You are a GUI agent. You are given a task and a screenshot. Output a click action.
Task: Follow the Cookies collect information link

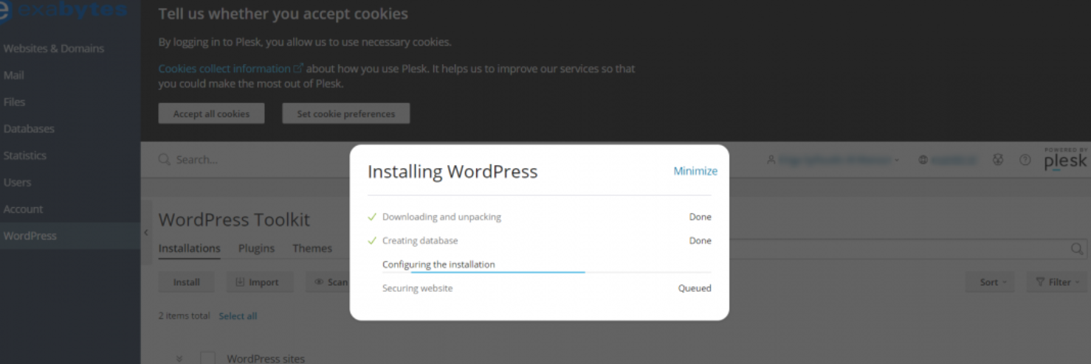[x=230, y=69]
